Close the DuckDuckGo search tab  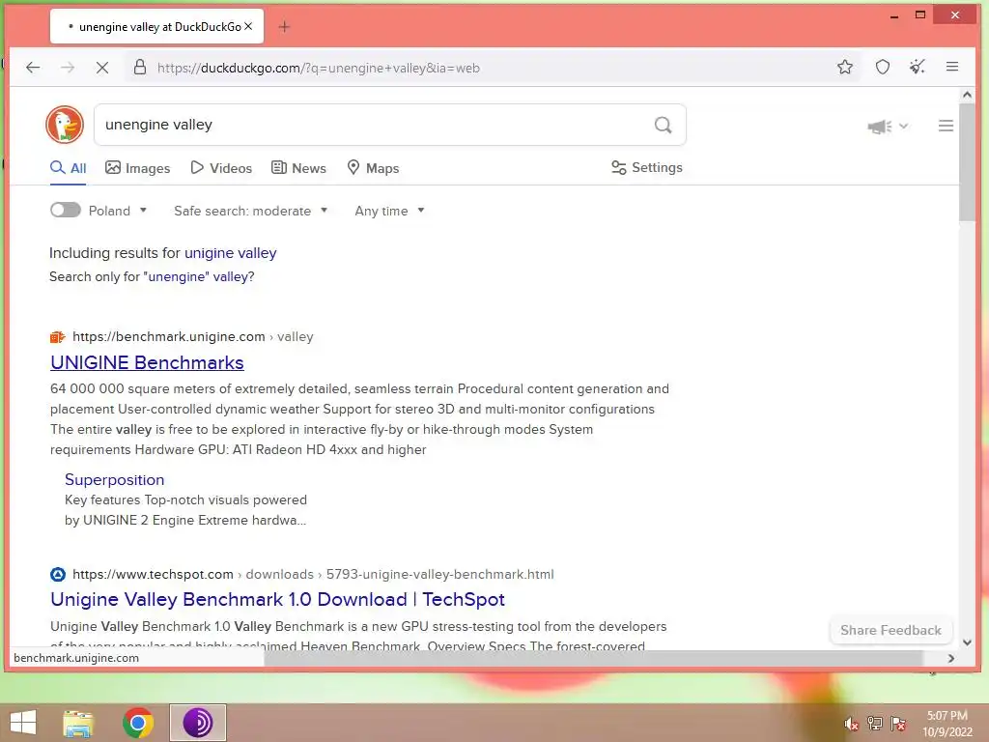click(248, 26)
